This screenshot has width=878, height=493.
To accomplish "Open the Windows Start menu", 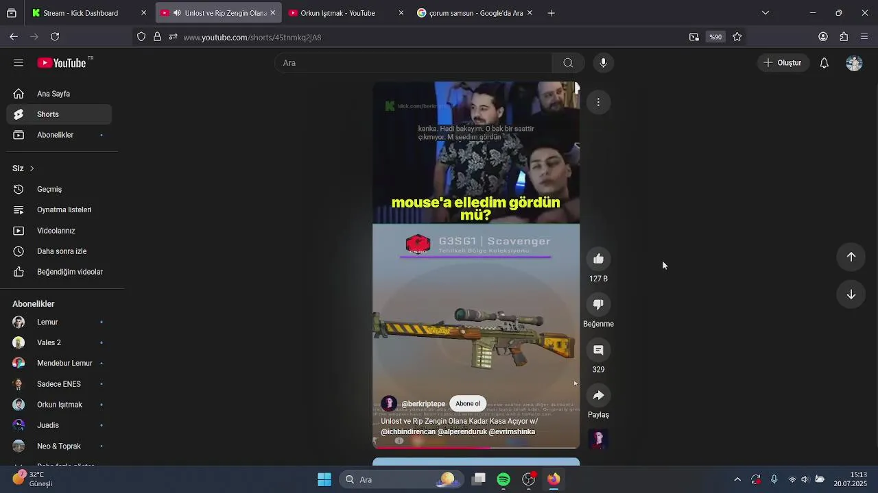I will click(x=324, y=479).
